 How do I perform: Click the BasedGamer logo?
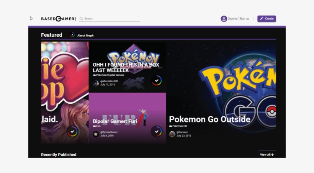[59, 19]
